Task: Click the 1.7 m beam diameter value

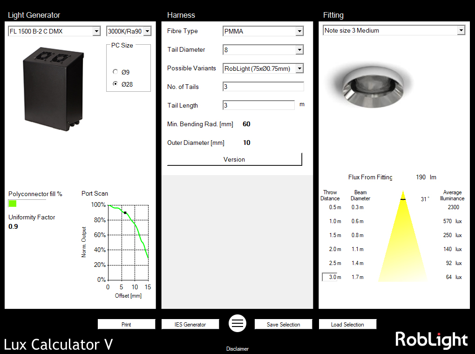Action: tap(358, 277)
